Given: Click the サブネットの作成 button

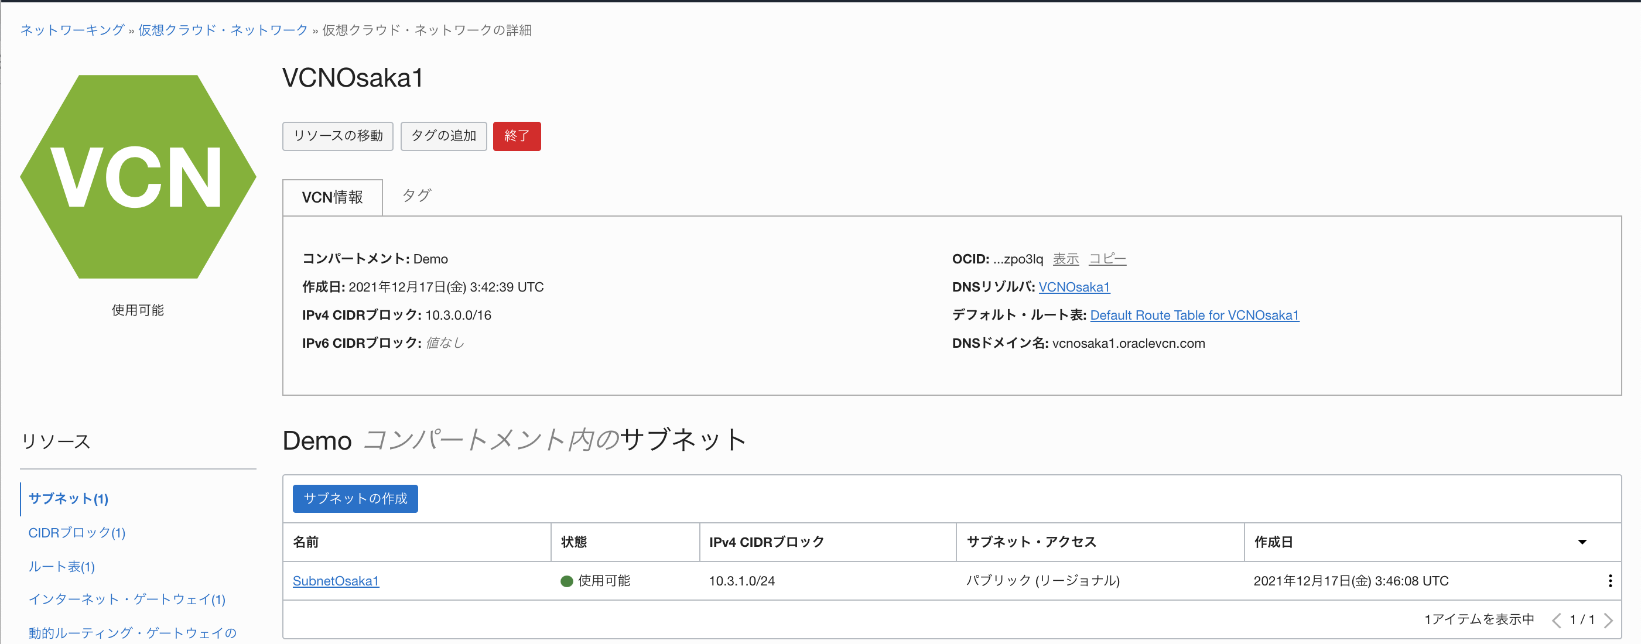Looking at the screenshot, I should coord(355,499).
